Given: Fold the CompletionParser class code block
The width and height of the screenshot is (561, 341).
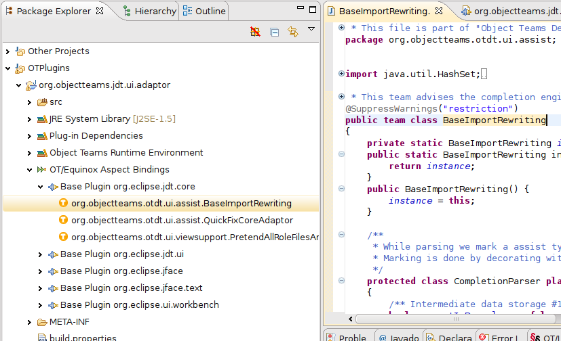Looking at the screenshot, I should [x=341, y=281].
